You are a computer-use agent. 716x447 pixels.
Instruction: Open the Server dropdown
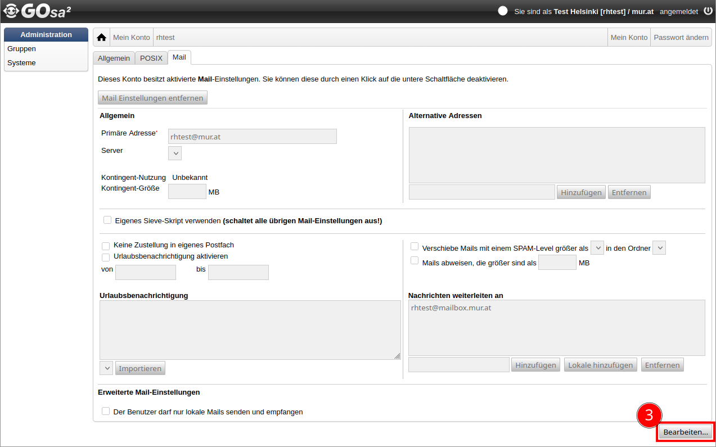coord(175,153)
